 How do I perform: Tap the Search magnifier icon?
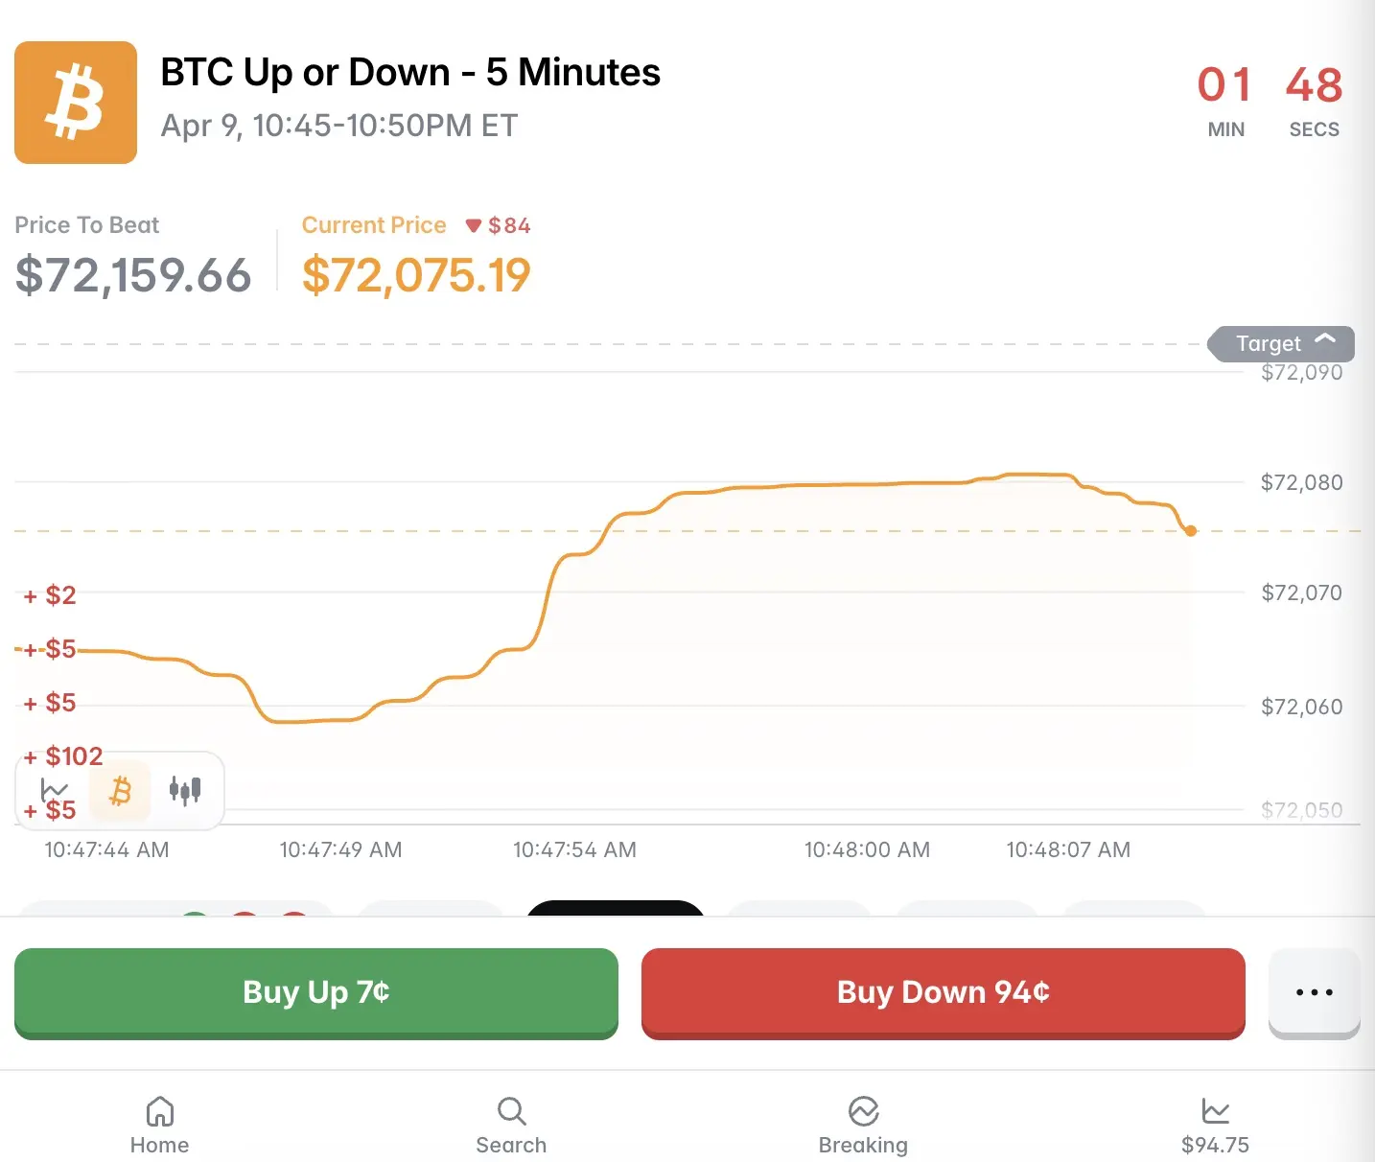[511, 1111]
